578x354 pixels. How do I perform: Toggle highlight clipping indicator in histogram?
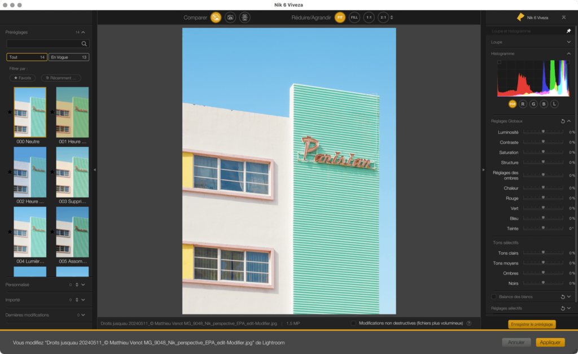coord(568,62)
